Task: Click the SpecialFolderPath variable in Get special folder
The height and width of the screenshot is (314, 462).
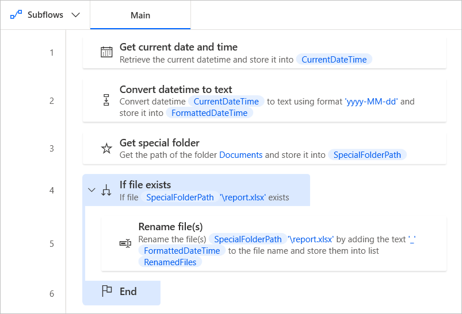Action: click(x=367, y=155)
